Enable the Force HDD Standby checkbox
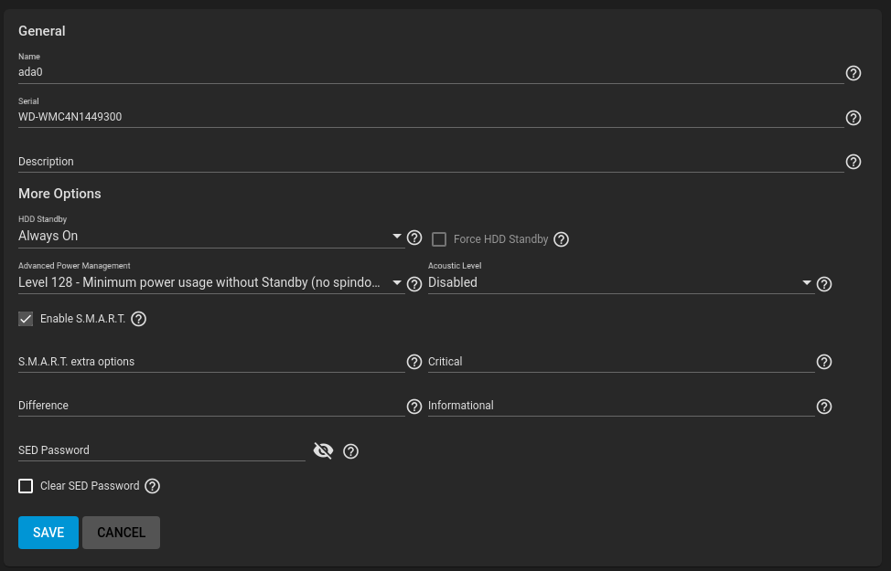This screenshot has height=571, width=891. pyautogui.click(x=439, y=239)
